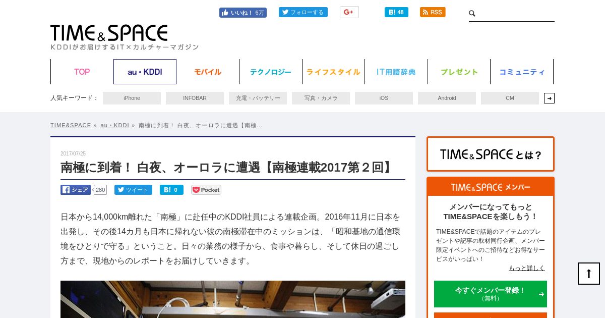Click the TIME&SPACE メンバー panel header
605x318 pixels.
491,187
